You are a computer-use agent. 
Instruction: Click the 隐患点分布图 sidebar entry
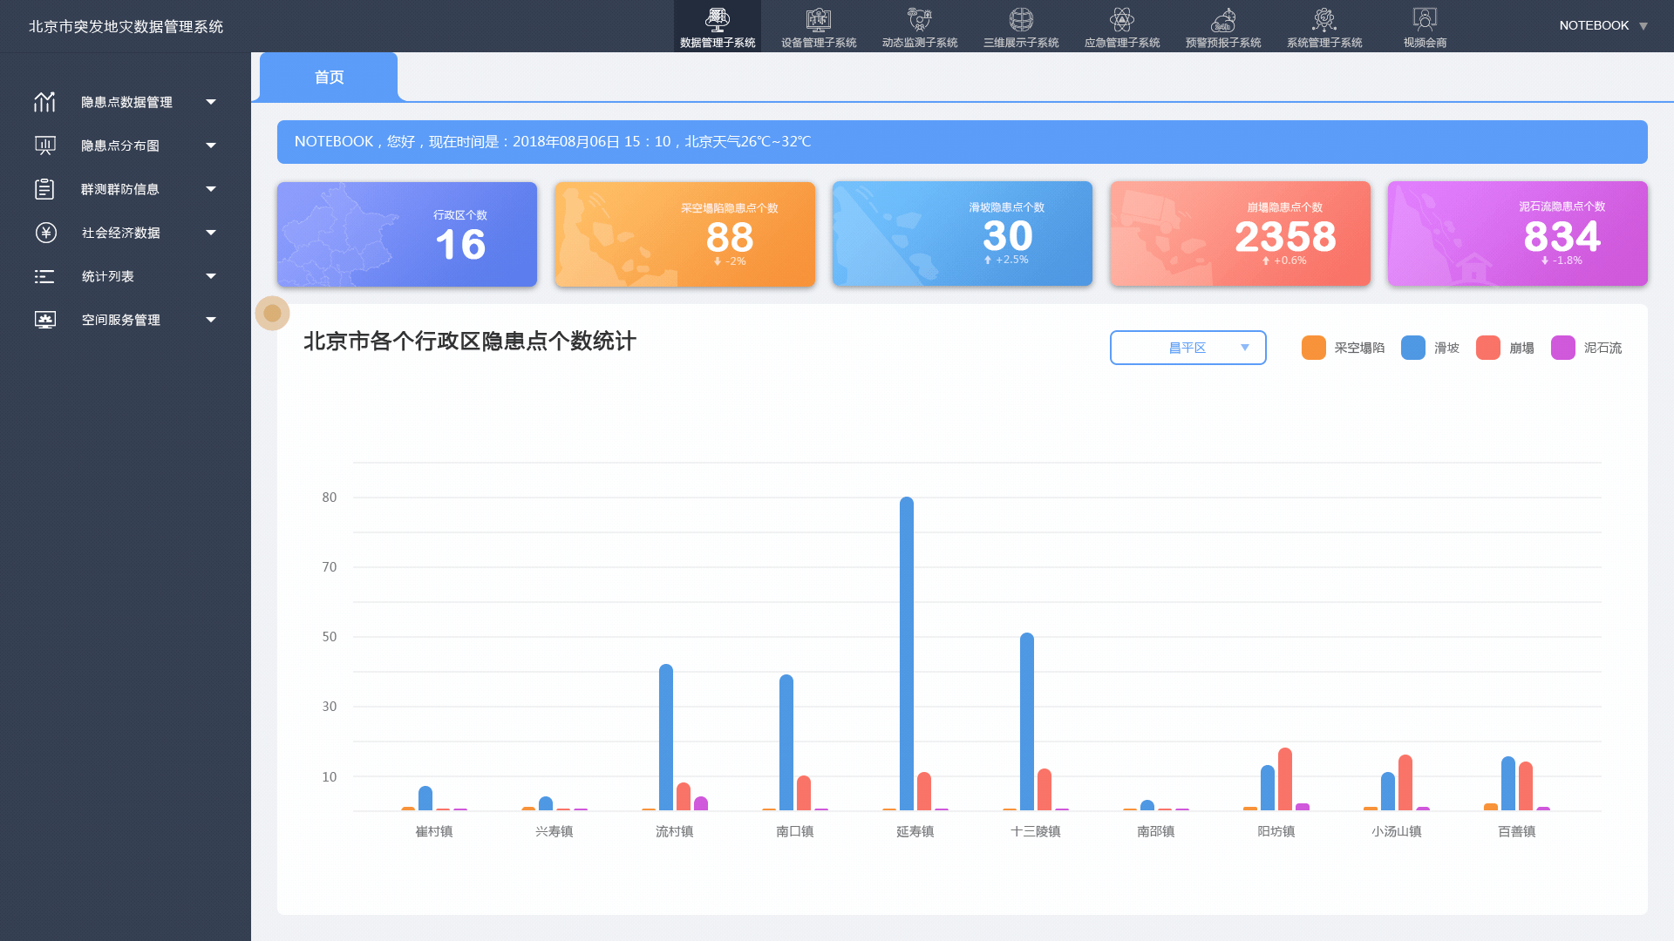tap(118, 146)
